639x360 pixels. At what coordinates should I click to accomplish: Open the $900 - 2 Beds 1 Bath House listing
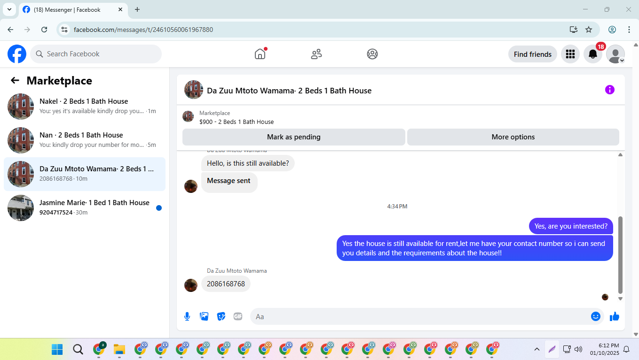click(237, 122)
